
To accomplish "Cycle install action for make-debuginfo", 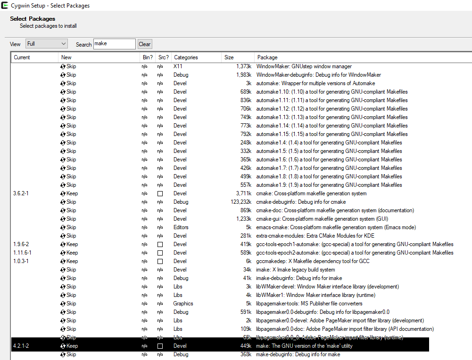I will pyautogui.click(x=63, y=354).
